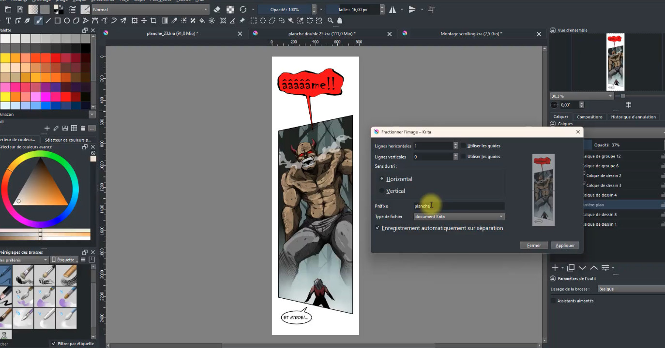Select the 'Arrière-plan' layer
This screenshot has width=665, height=348.
coord(623,205)
